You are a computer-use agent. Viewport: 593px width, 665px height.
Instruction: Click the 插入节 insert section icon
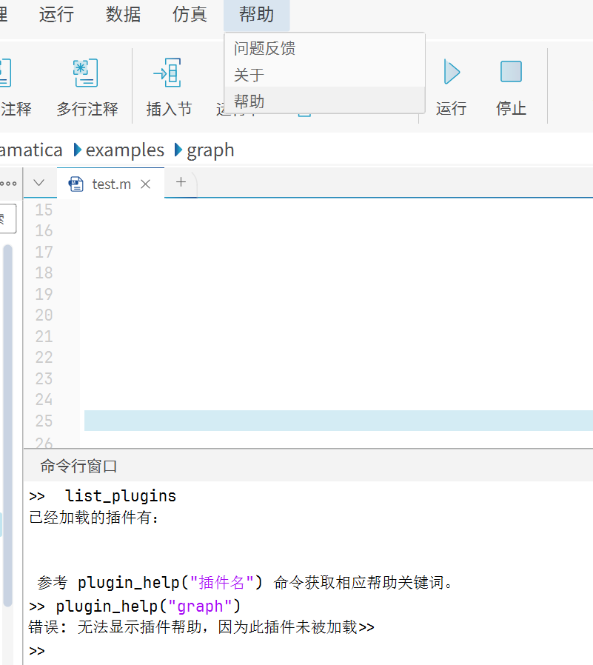pos(168,72)
